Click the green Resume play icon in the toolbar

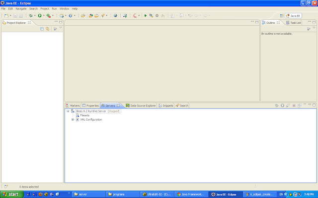coord(146,15)
